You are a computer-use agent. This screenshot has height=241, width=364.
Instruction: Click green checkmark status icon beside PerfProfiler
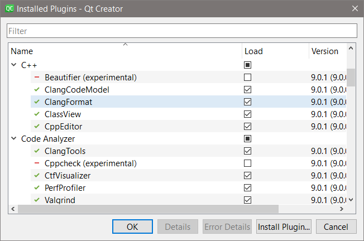click(x=37, y=187)
